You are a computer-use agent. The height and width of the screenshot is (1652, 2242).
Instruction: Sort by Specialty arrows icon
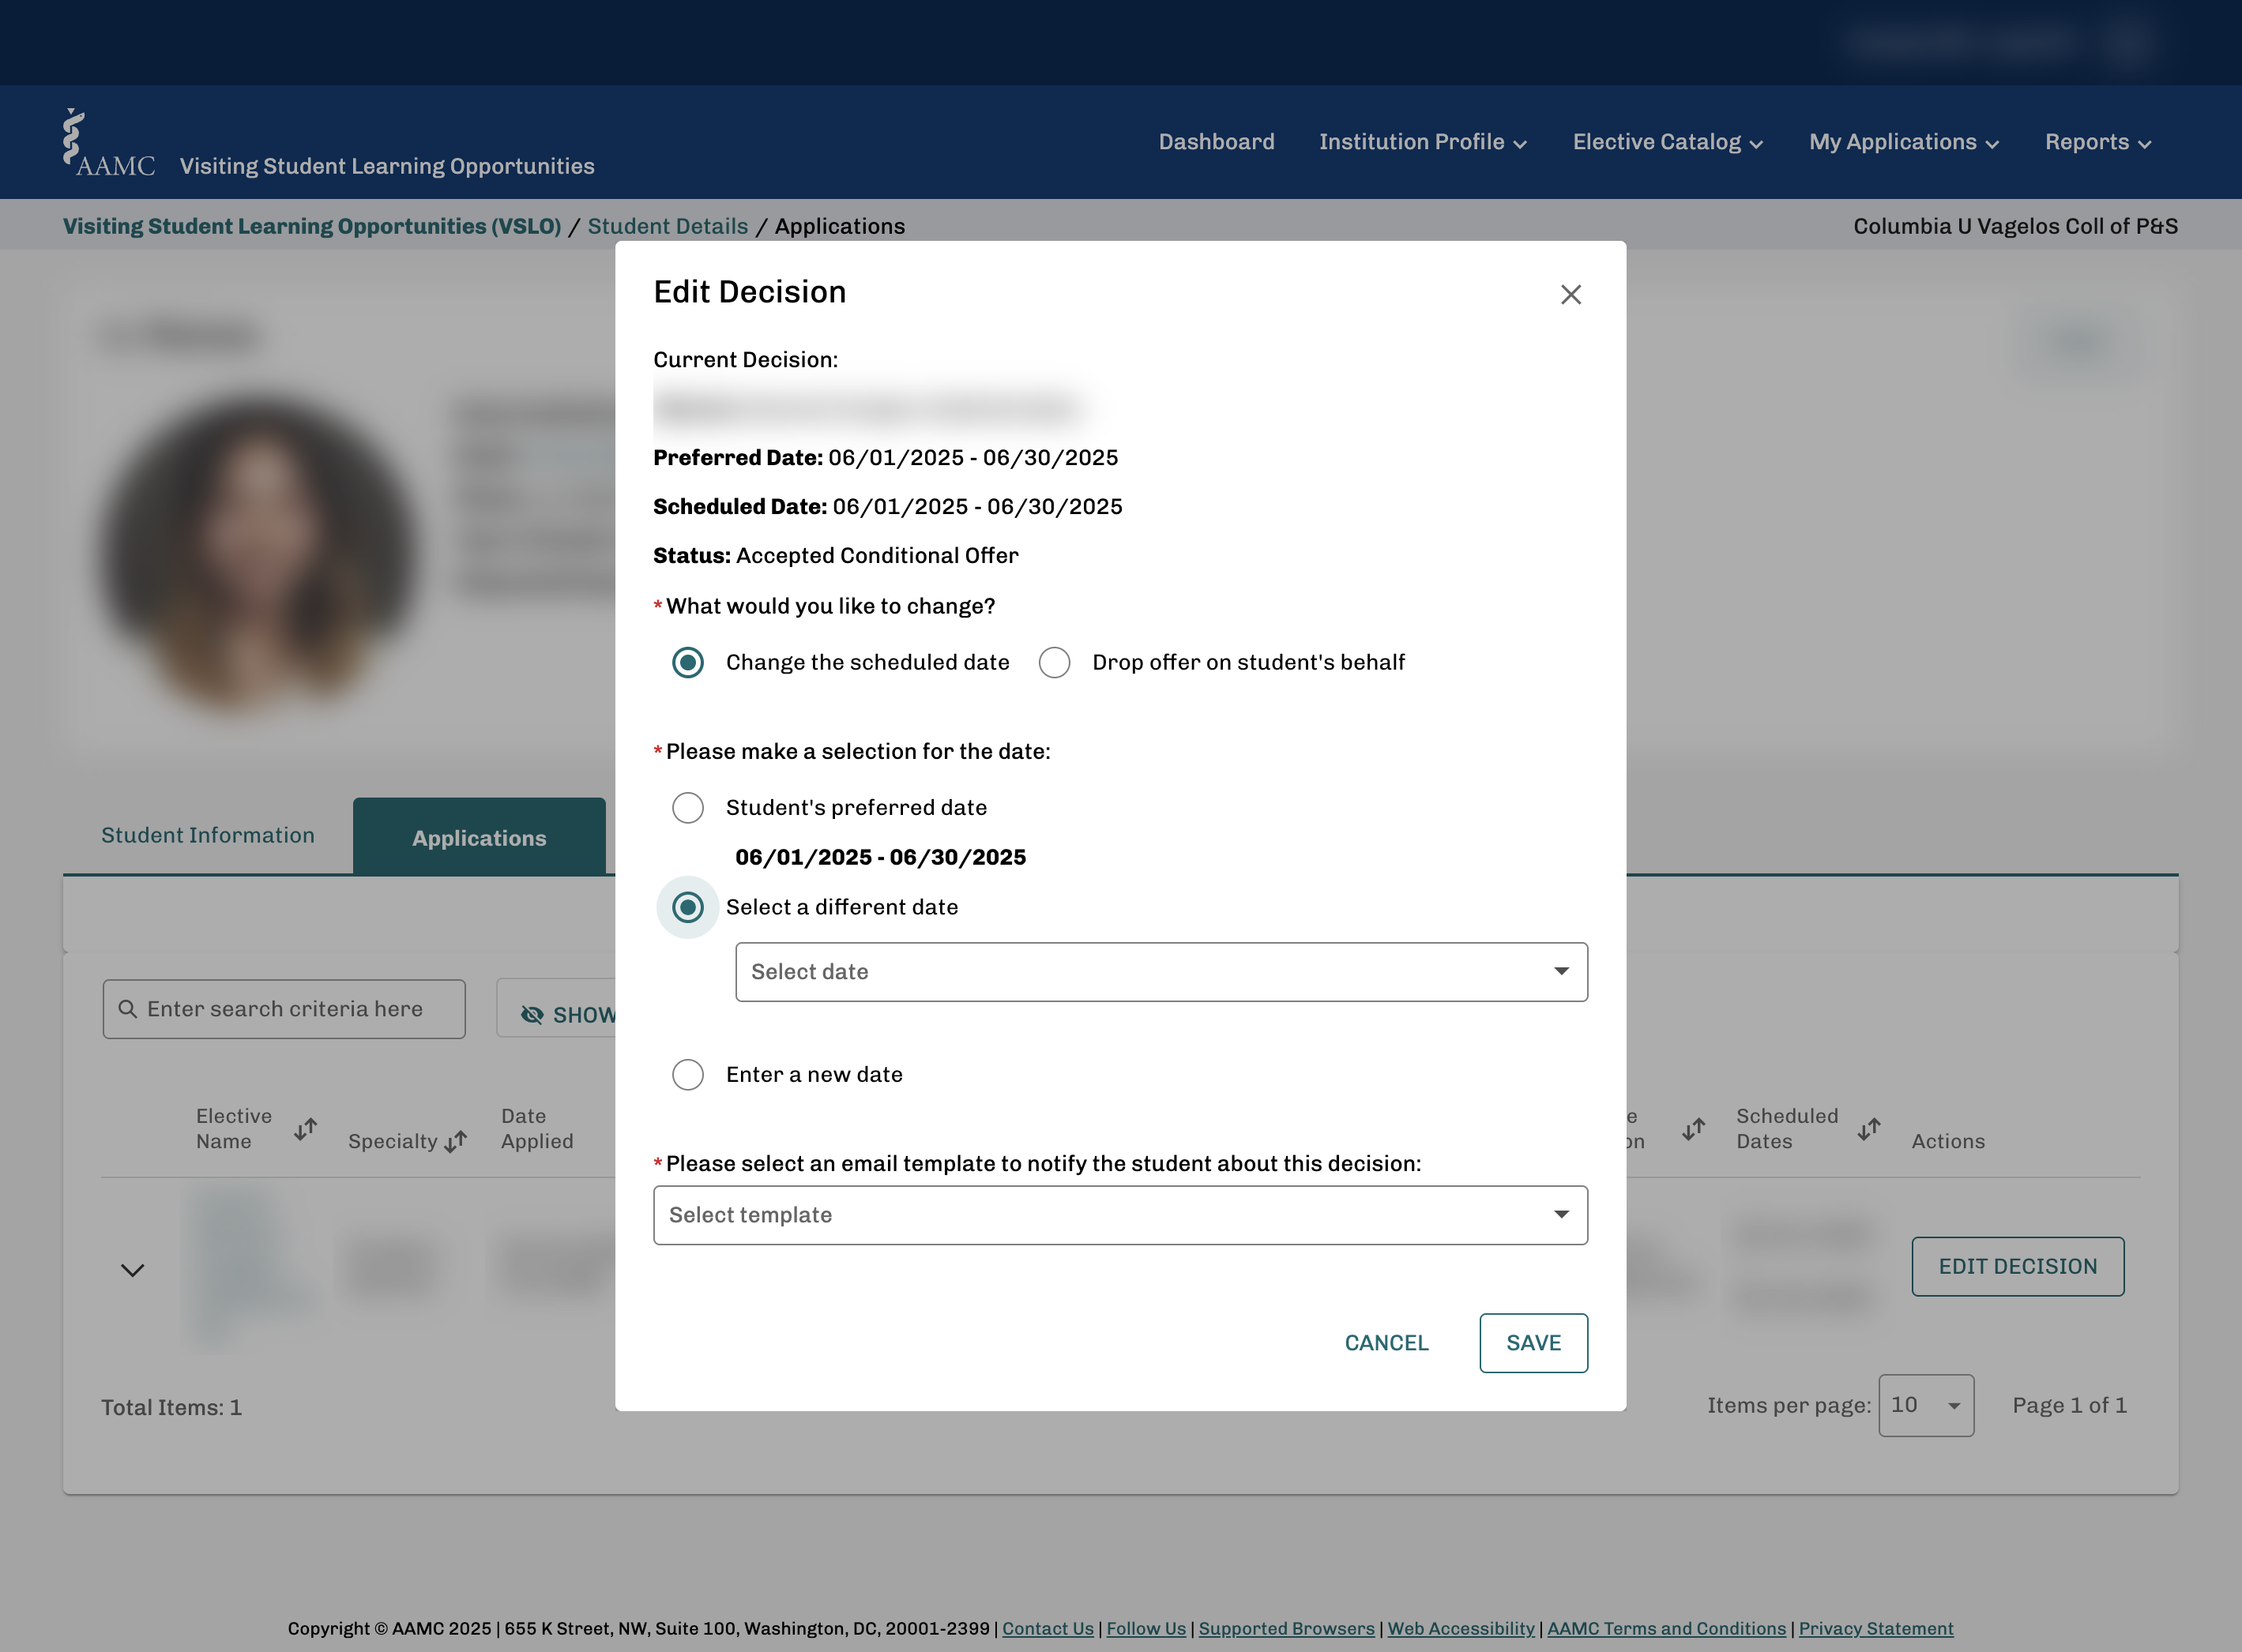456,1141
